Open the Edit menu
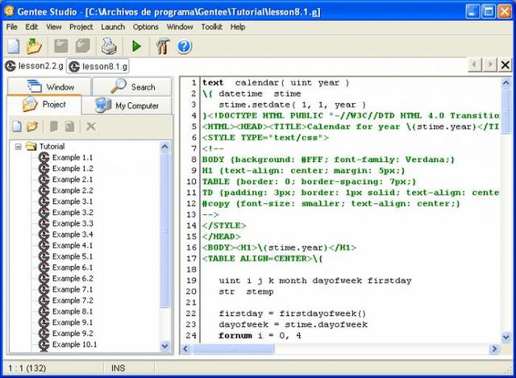Screen dimensions: 516x378 coord(31,27)
